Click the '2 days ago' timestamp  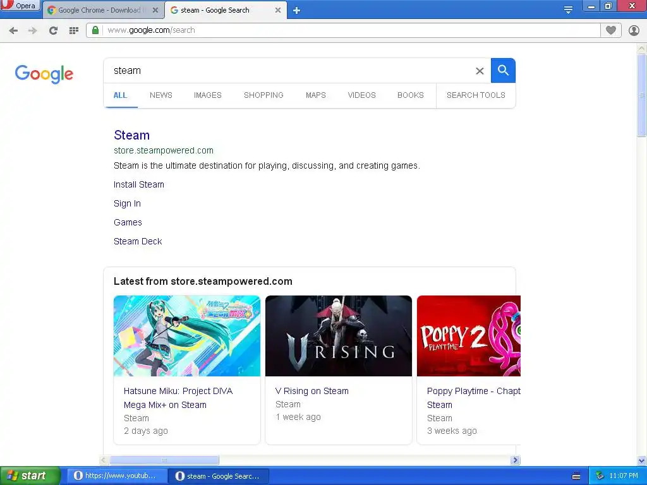click(146, 431)
